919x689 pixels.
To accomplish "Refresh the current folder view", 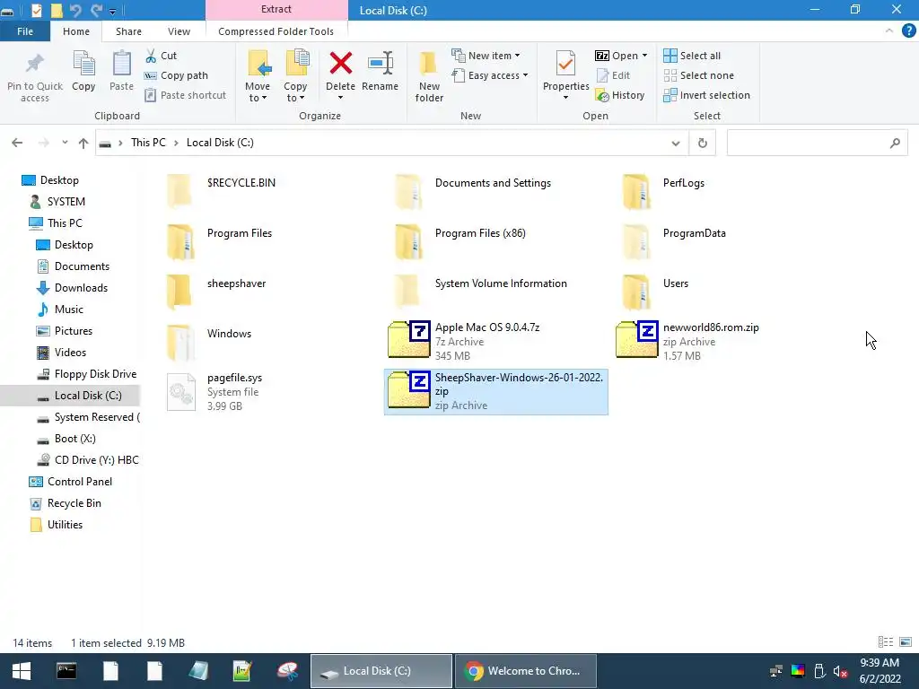I will 702,143.
